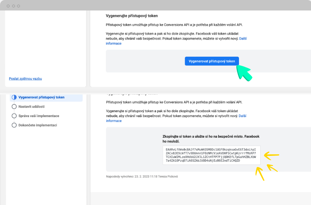Select the Nastavit události step
The height and width of the screenshot is (205, 311).
[31, 106]
